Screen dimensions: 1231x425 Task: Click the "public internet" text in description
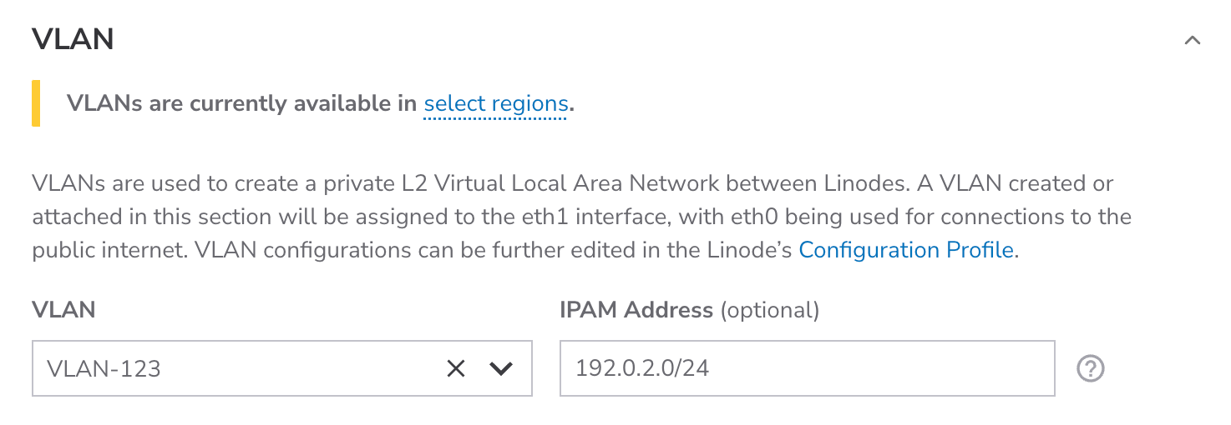click(x=111, y=250)
